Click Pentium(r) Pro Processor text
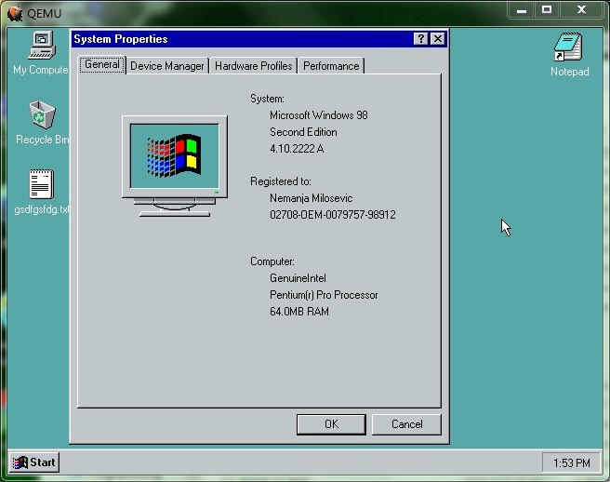This screenshot has width=610, height=482. (x=324, y=295)
